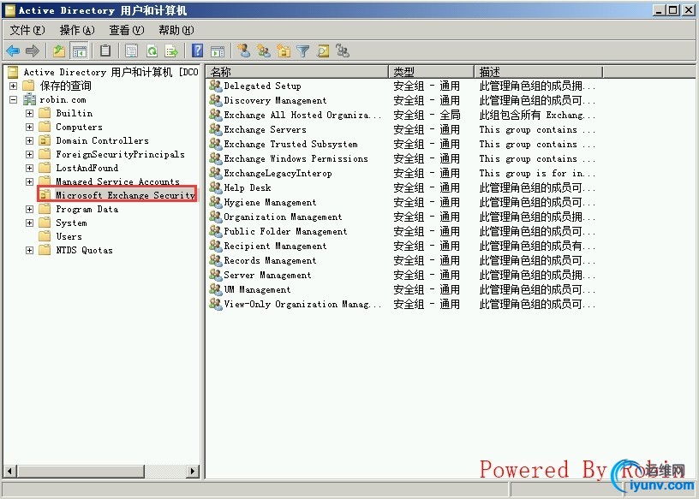Click the Find objects magnifier icon
This screenshot has width=699, height=499.
323,50
